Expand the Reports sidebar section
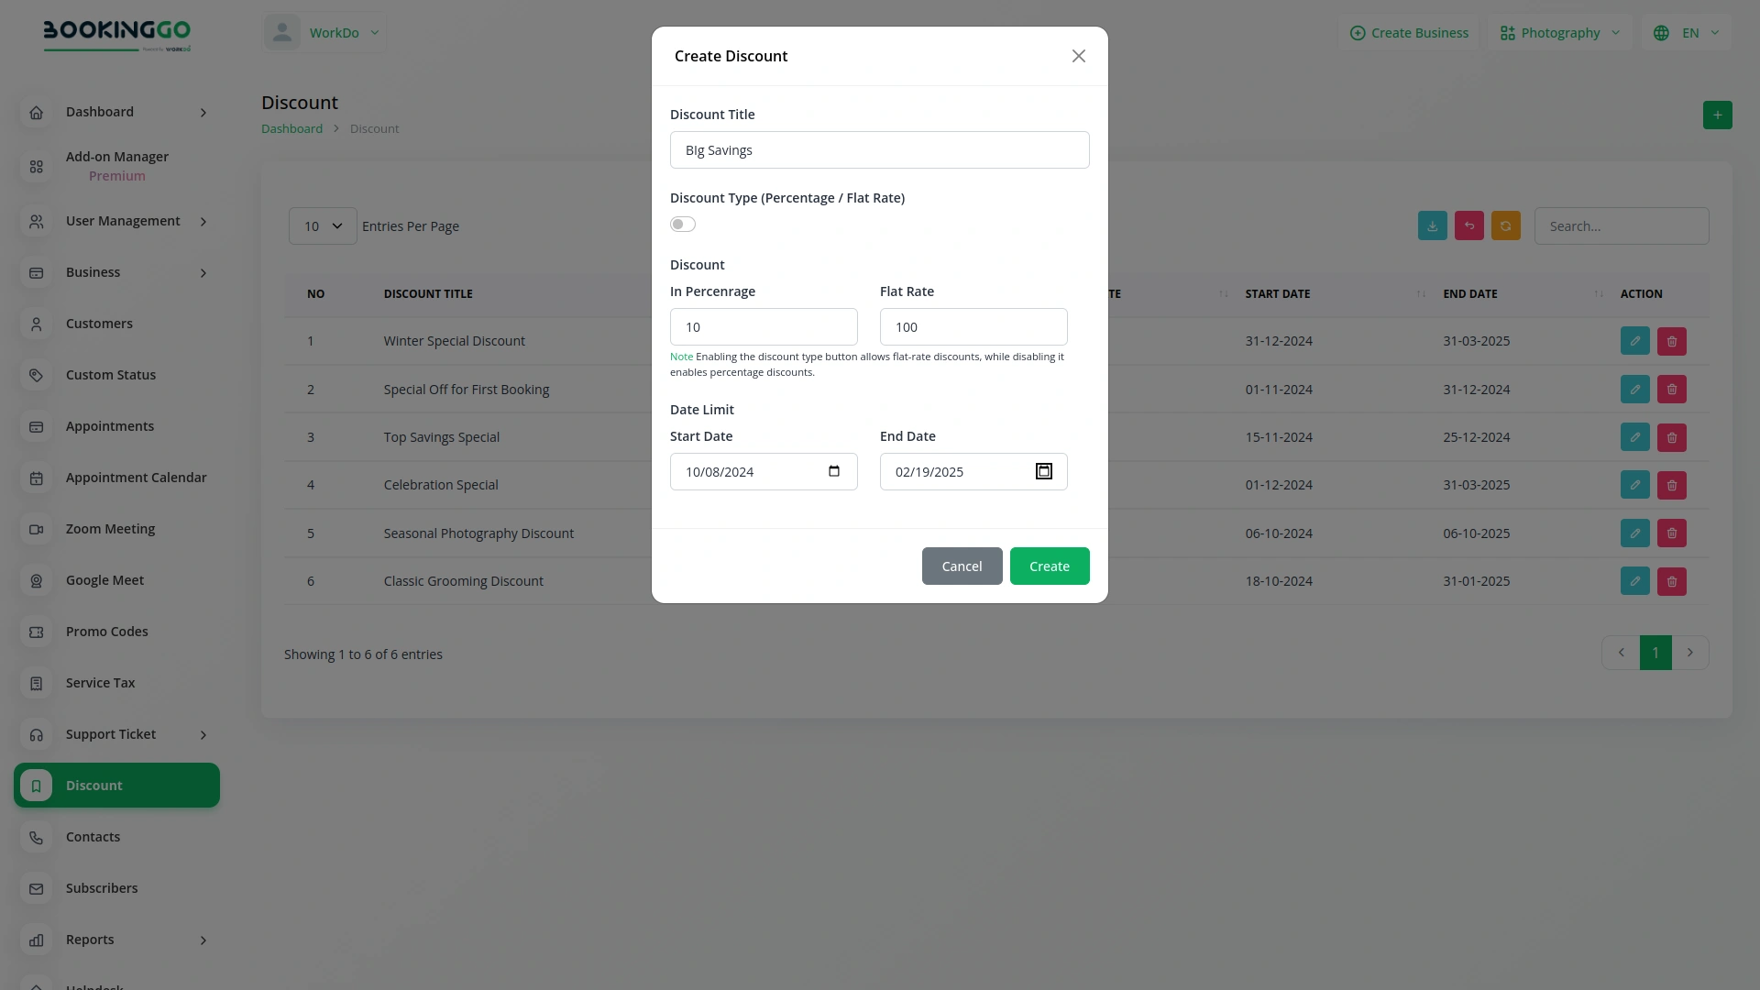This screenshot has height=990, width=1760. (89, 939)
